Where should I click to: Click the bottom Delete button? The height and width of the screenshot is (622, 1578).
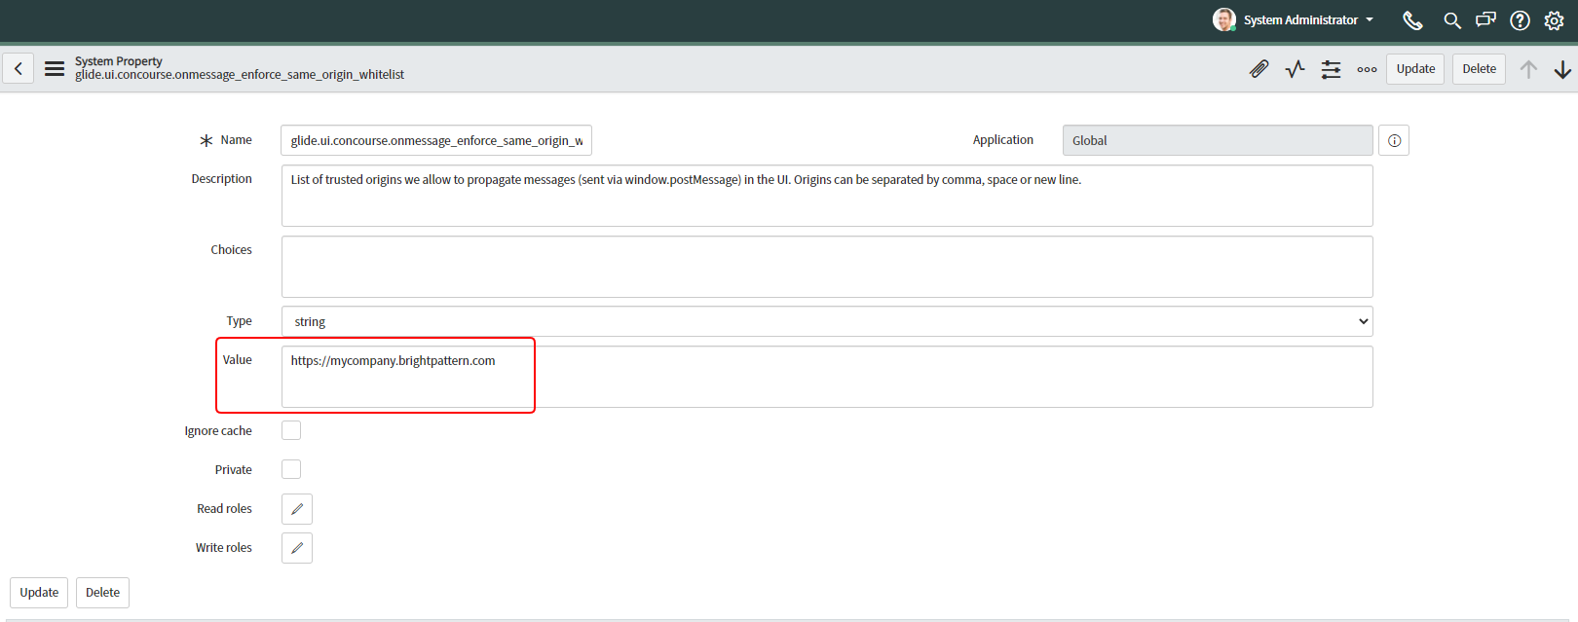coord(102,593)
